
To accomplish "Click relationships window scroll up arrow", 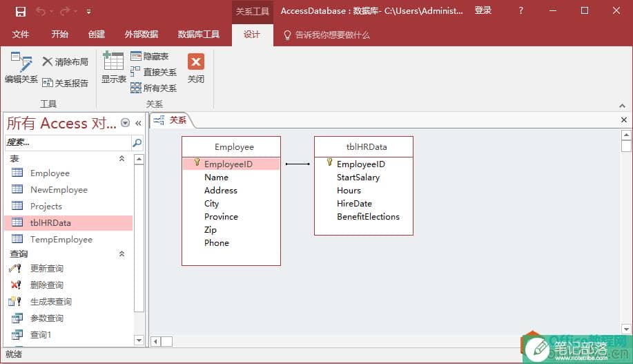I will [626, 135].
